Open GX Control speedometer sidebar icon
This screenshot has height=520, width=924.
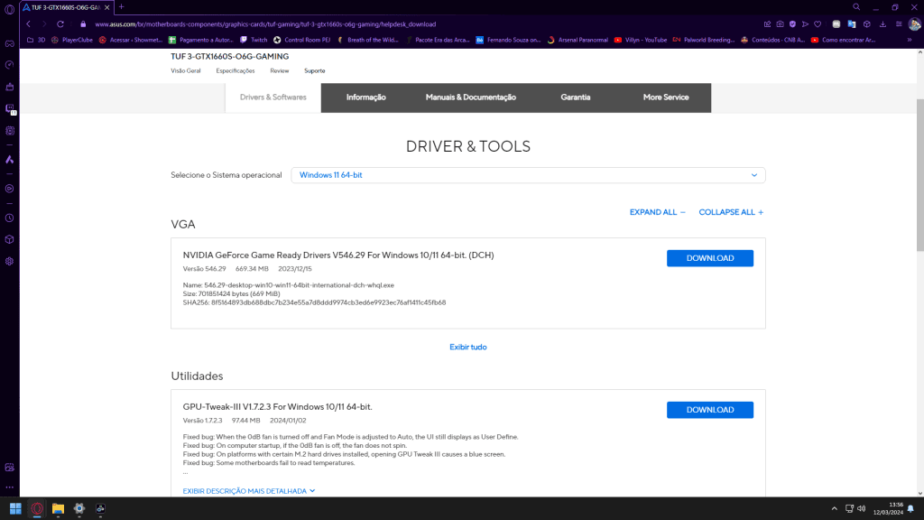click(x=9, y=65)
